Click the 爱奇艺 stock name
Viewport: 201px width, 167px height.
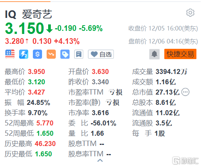coord(37,14)
